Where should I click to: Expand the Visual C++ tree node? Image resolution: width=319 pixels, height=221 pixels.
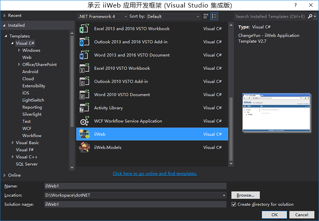point(13,157)
